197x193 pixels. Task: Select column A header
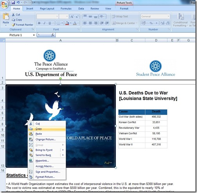coord(61,40)
